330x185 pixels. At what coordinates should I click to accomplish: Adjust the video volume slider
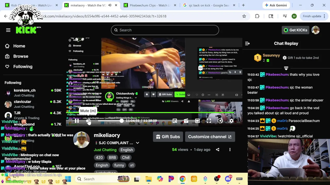click(110, 121)
